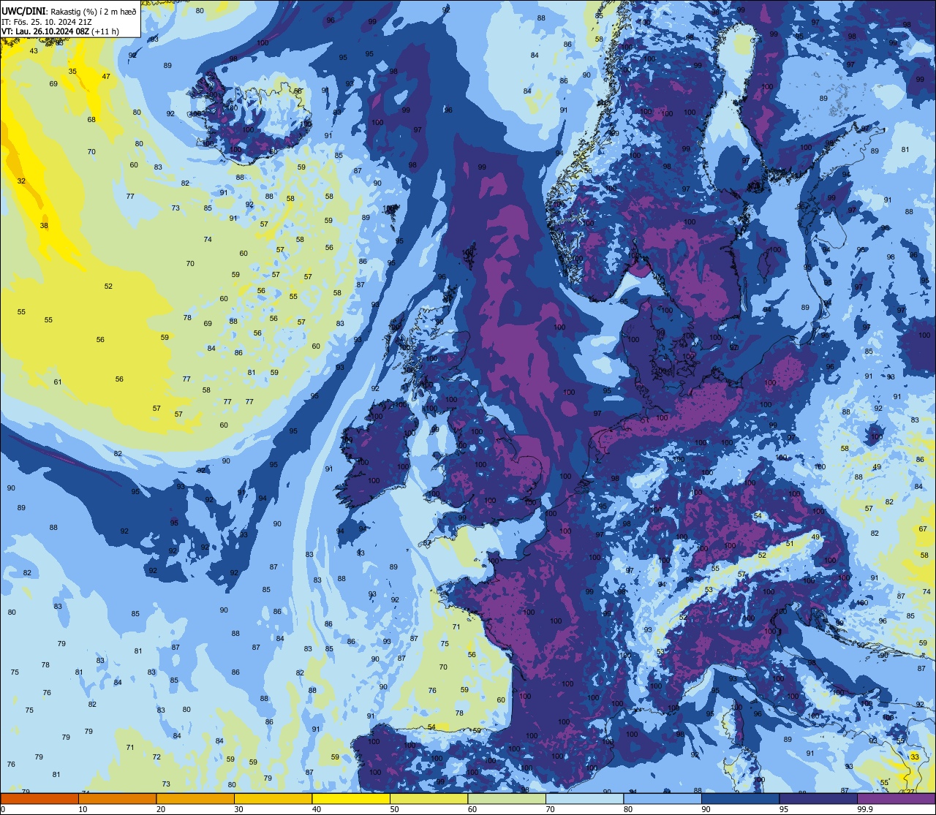Click the 60–70 light green legend swatch

click(507, 799)
